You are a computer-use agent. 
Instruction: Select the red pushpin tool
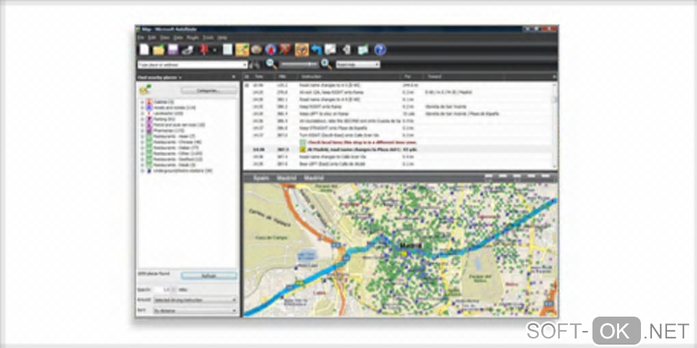204,50
